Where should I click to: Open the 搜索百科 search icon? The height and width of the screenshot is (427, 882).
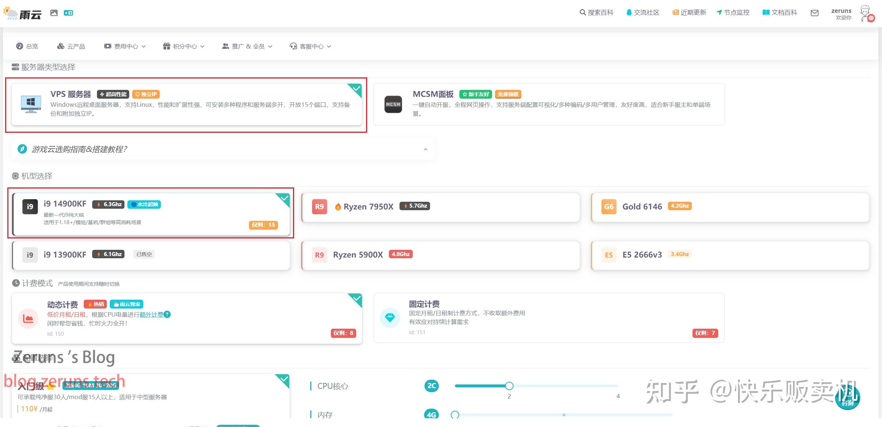[x=582, y=12]
